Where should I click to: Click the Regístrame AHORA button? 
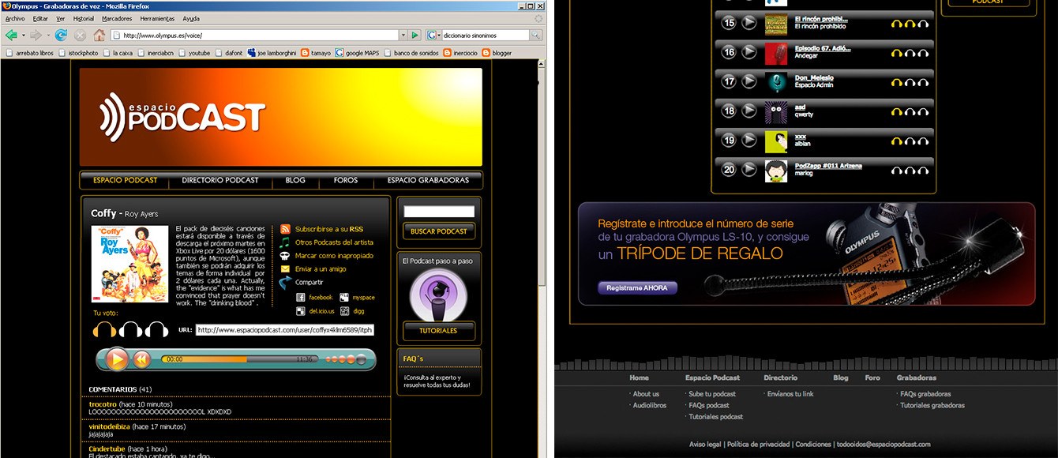tap(636, 288)
